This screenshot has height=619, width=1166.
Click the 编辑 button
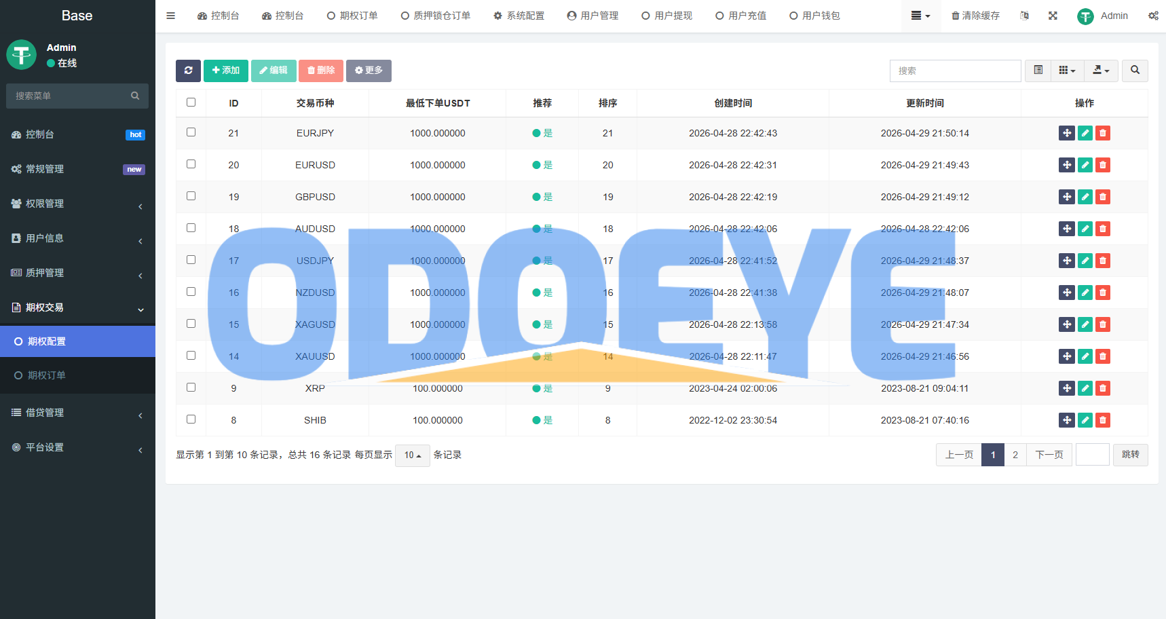pyautogui.click(x=274, y=71)
